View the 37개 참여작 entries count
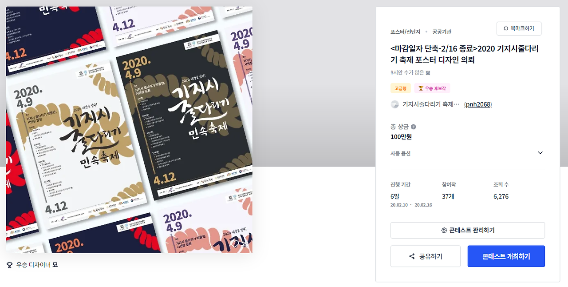Image resolution: width=568 pixels, height=287 pixels. [448, 196]
